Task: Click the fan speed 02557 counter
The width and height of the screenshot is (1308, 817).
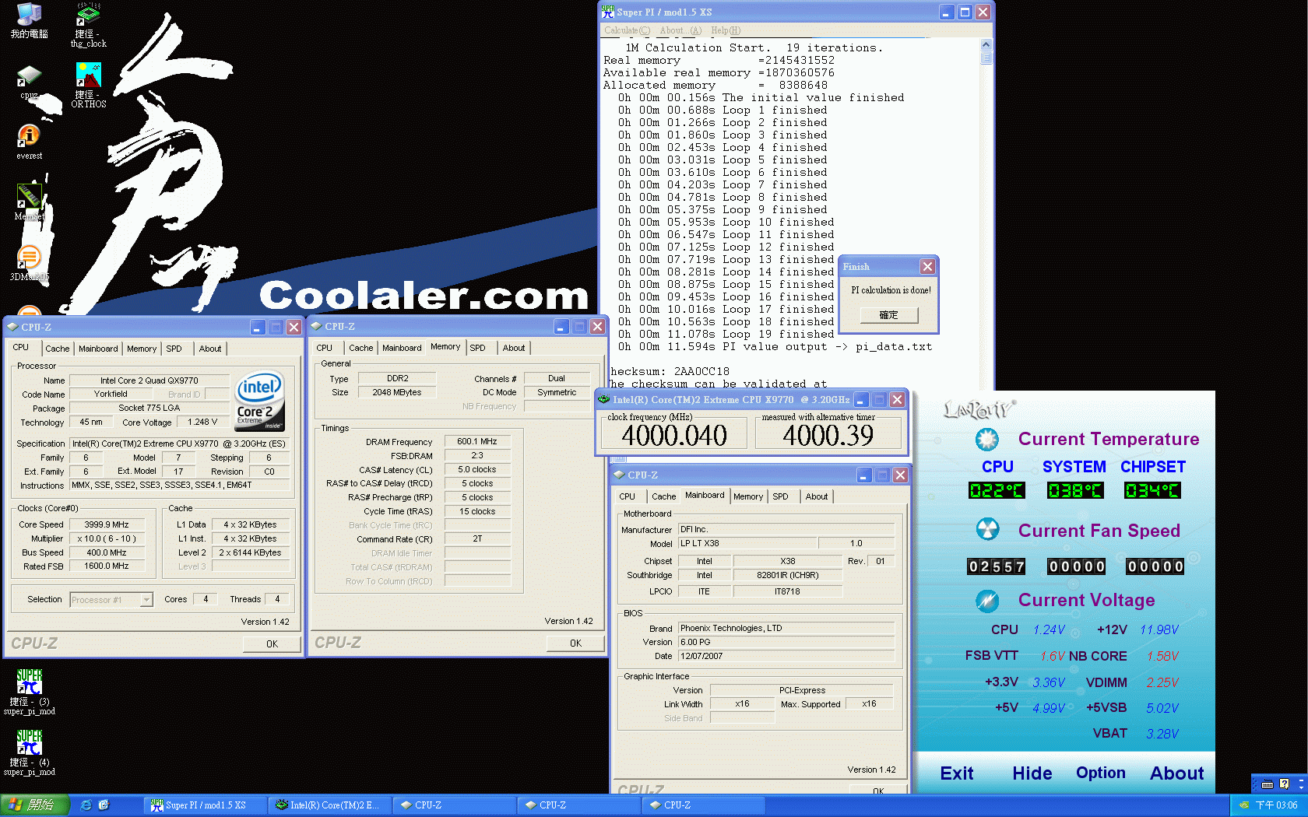Action: (996, 566)
